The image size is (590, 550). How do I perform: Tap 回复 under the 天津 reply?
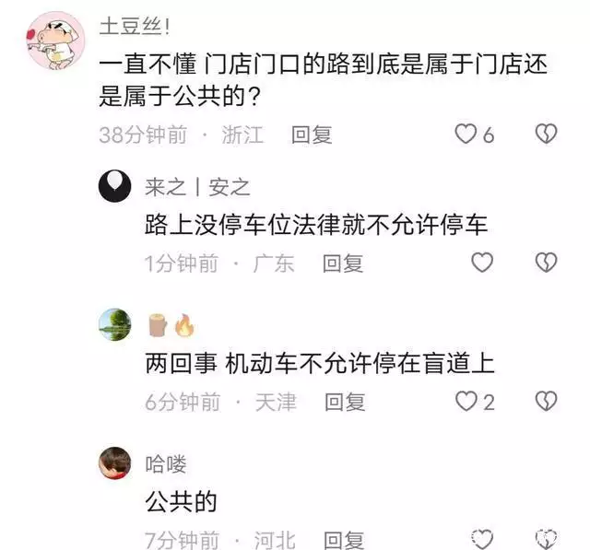[345, 402]
